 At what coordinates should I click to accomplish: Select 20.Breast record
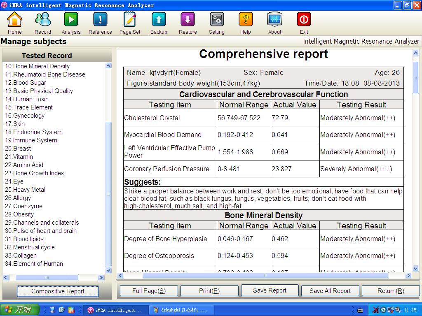18,149
